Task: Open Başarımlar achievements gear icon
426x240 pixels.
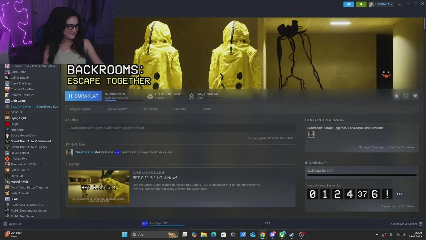Action: click(192, 96)
